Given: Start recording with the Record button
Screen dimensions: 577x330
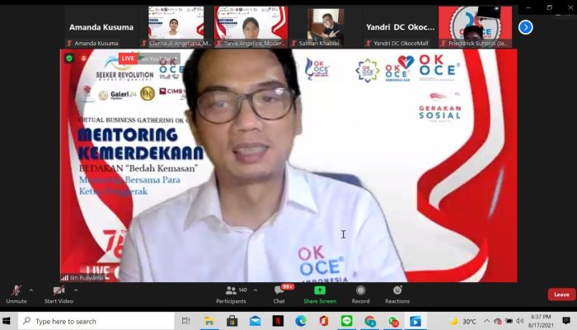Looking at the screenshot, I should click(361, 295).
